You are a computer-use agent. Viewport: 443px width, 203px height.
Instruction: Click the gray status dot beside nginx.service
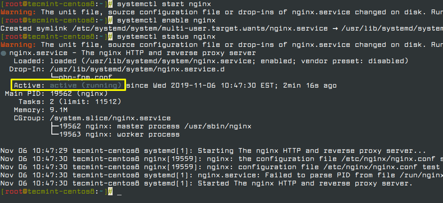[3, 53]
